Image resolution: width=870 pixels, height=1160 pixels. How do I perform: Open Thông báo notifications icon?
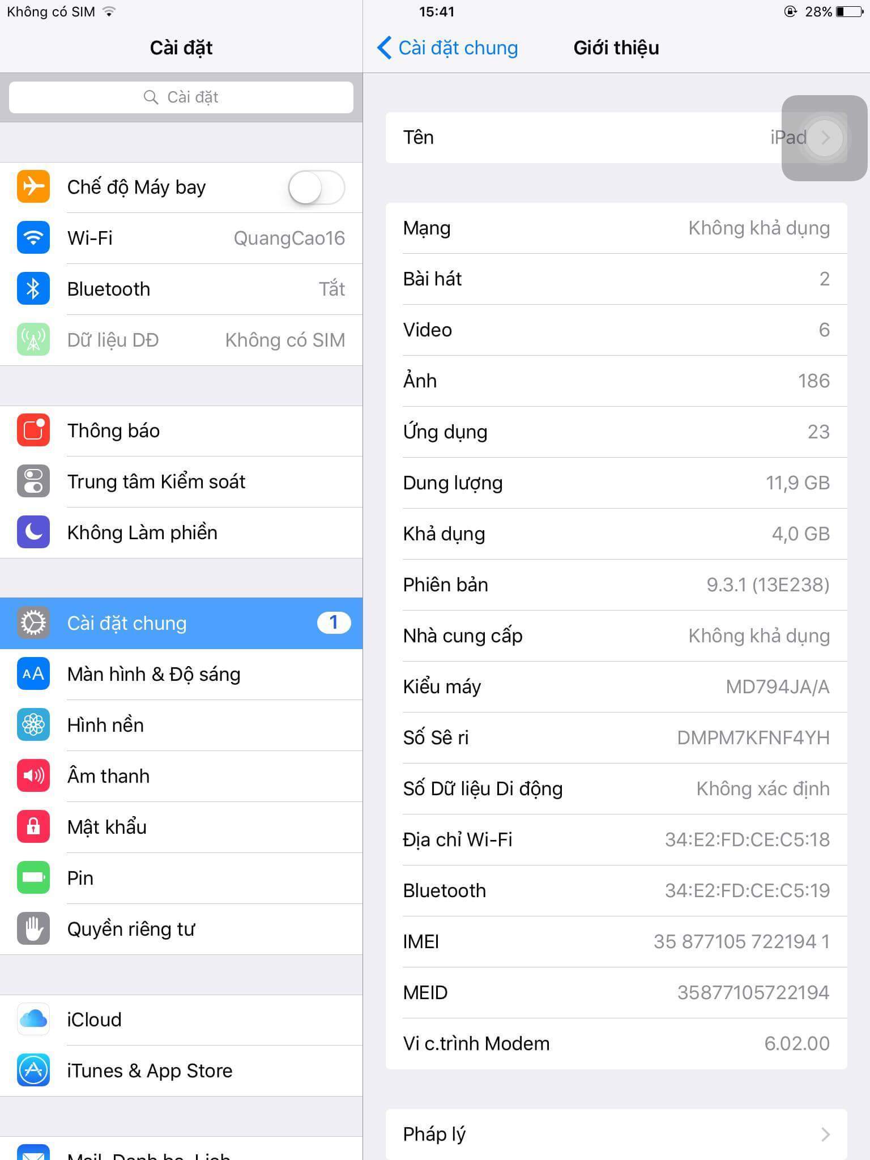click(x=33, y=430)
